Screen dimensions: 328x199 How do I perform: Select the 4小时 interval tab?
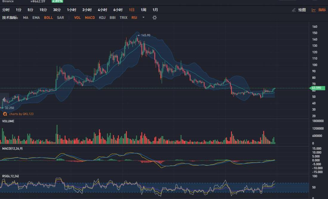tap(102, 10)
